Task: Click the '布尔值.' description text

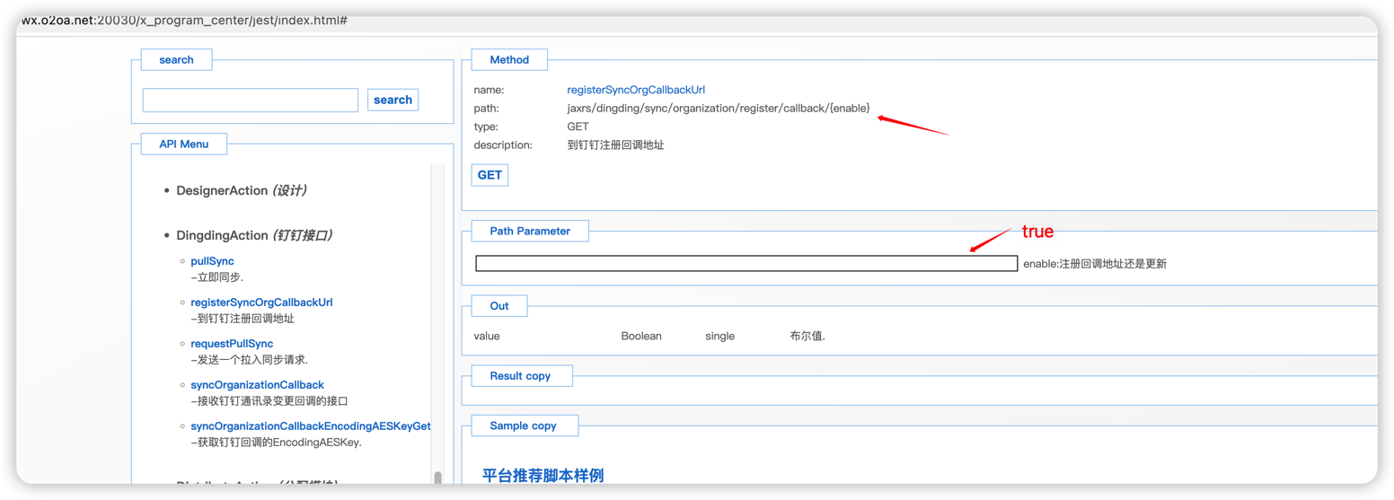Action: pyautogui.click(x=807, y=337)
